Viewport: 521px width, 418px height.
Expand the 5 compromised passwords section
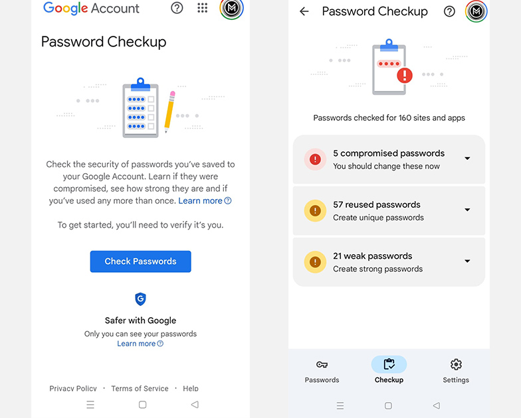tap(467, 159)
